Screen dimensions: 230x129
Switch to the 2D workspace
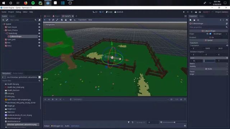coord(95,12)
